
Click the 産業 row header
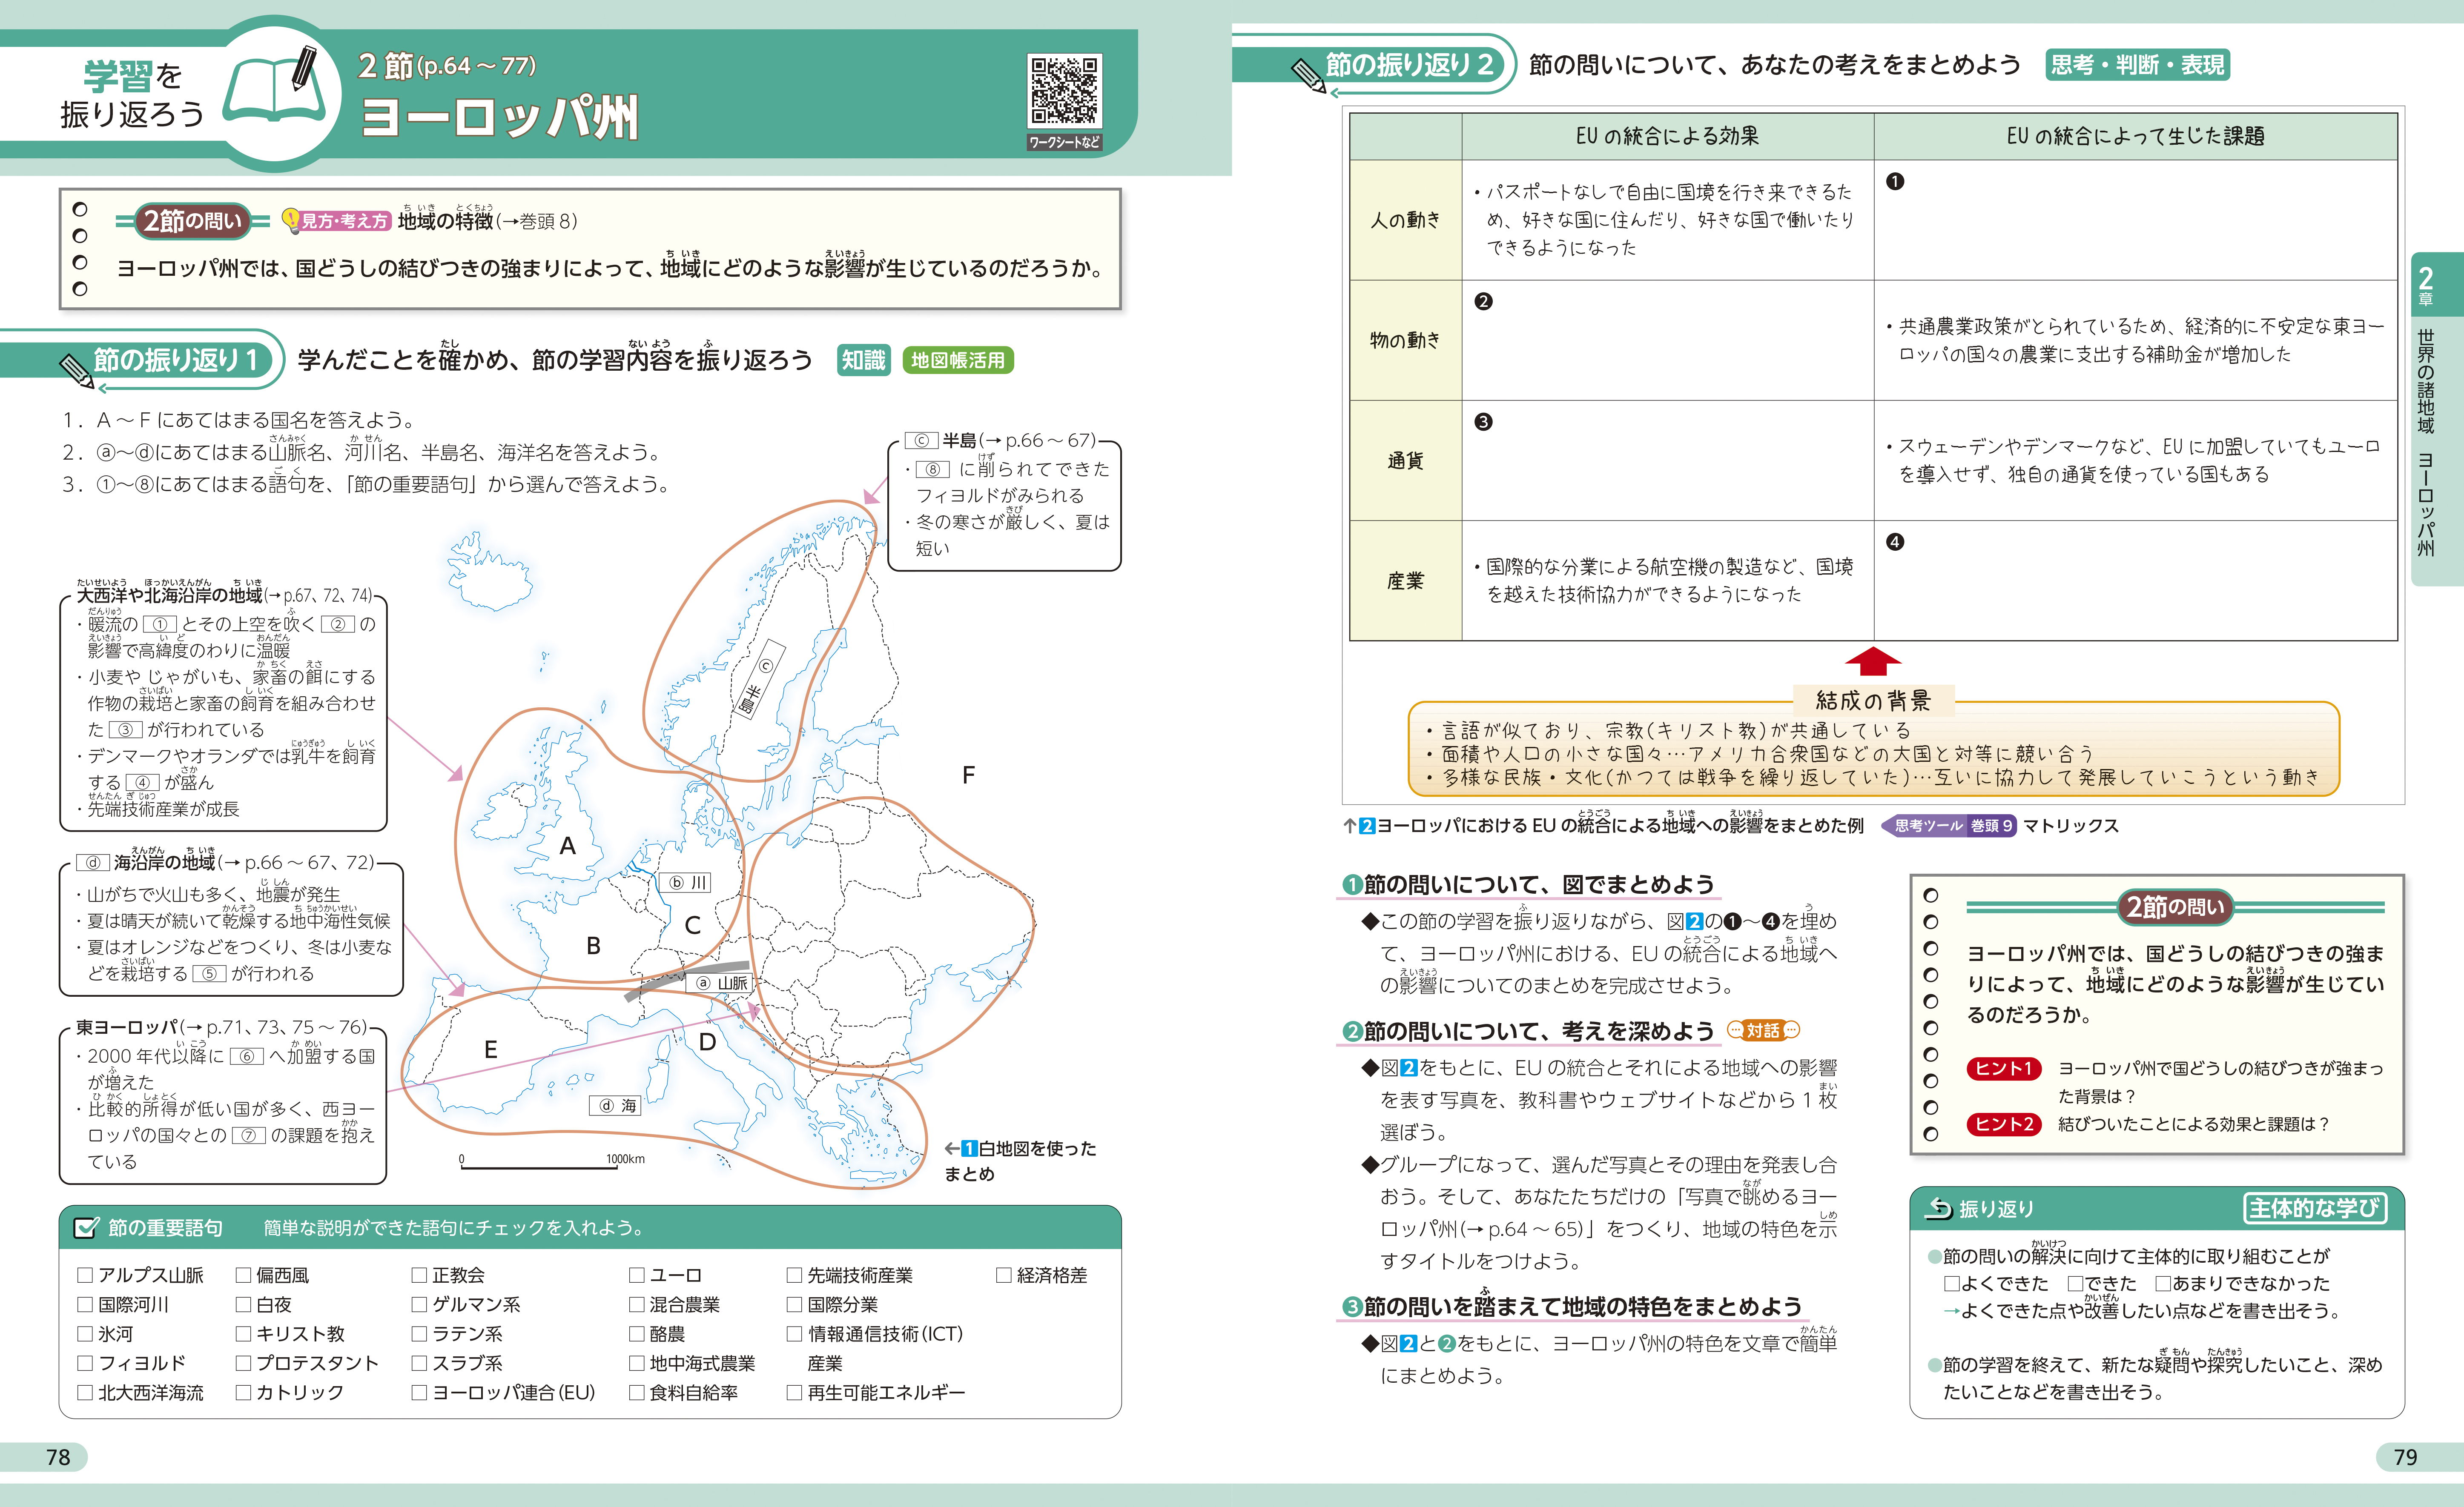pos(1406,580)
